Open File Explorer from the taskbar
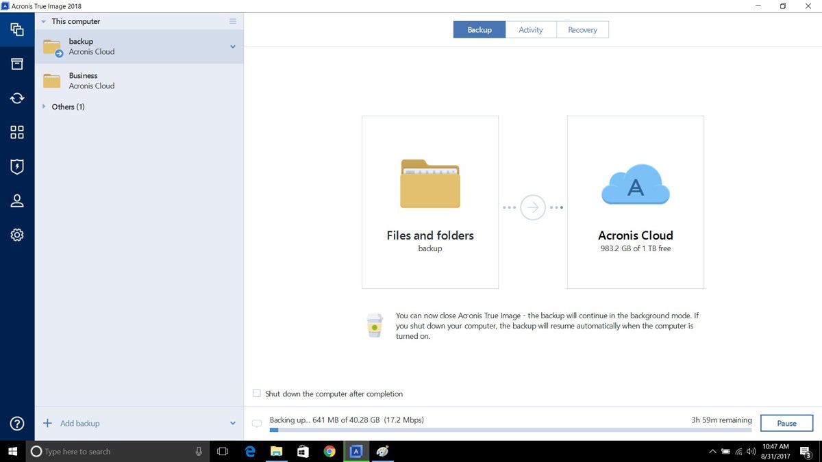Screen dimensions: 822x462 277,451
